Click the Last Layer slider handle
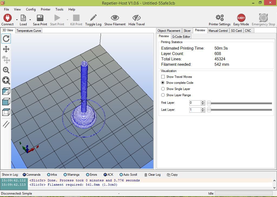The width and height of the screenshot is (277, 197). [209, 110]
